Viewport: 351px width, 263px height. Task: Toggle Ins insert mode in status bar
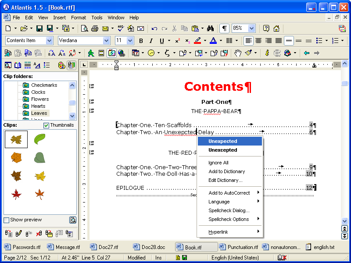[158, 258]
